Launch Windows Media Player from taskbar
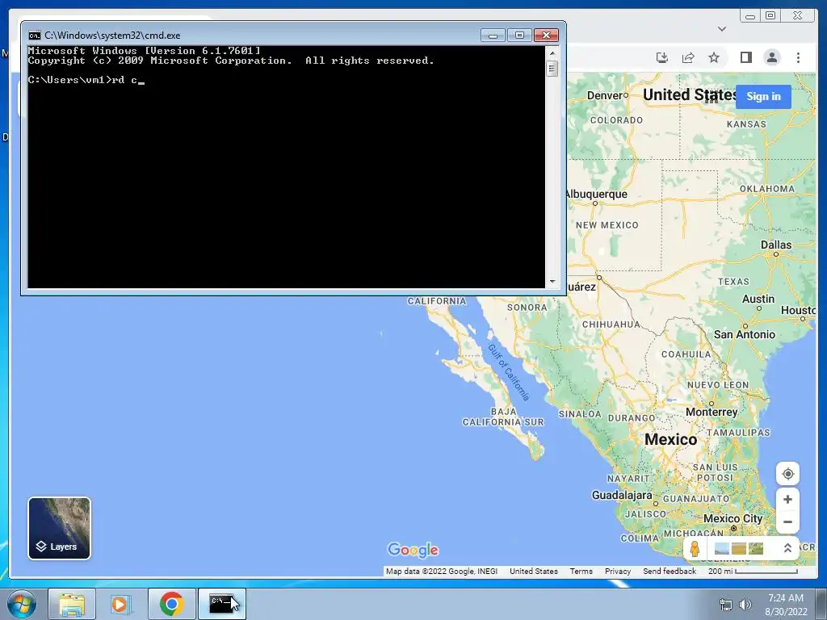The height and width of the screenshot is (620, 827). tap(121, 604)
